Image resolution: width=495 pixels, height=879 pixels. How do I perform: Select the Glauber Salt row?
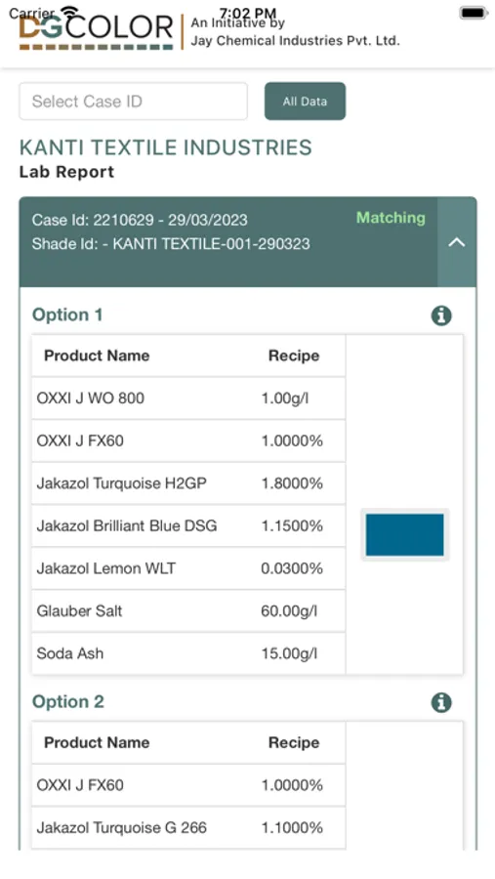point(188,611)
